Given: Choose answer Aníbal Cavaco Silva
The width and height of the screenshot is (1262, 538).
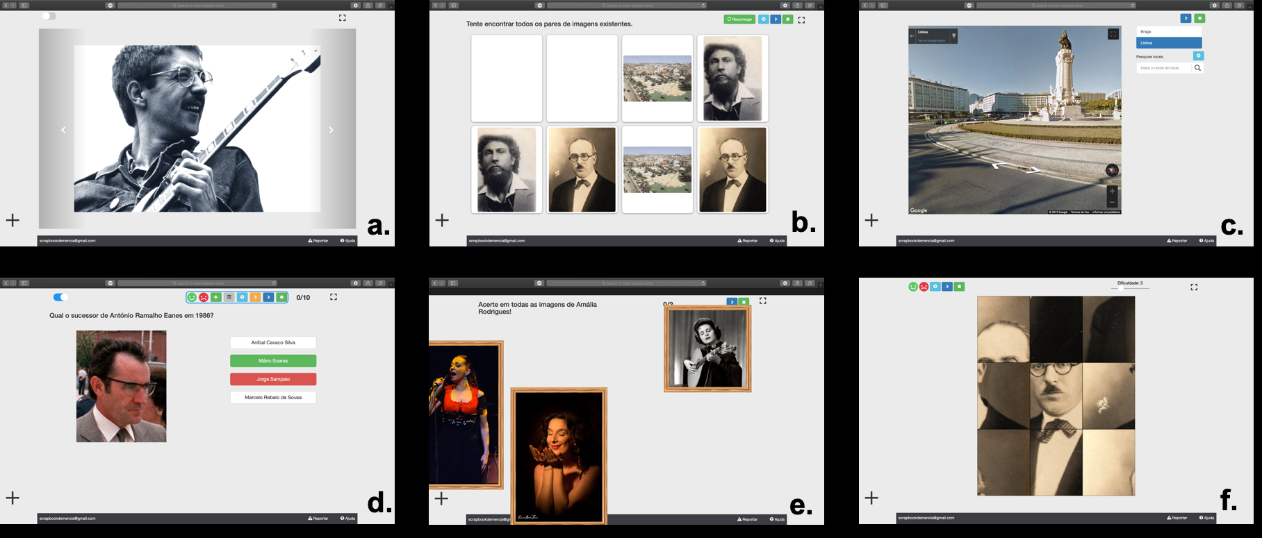Looking at the screenshot, I should pos(273,342).
